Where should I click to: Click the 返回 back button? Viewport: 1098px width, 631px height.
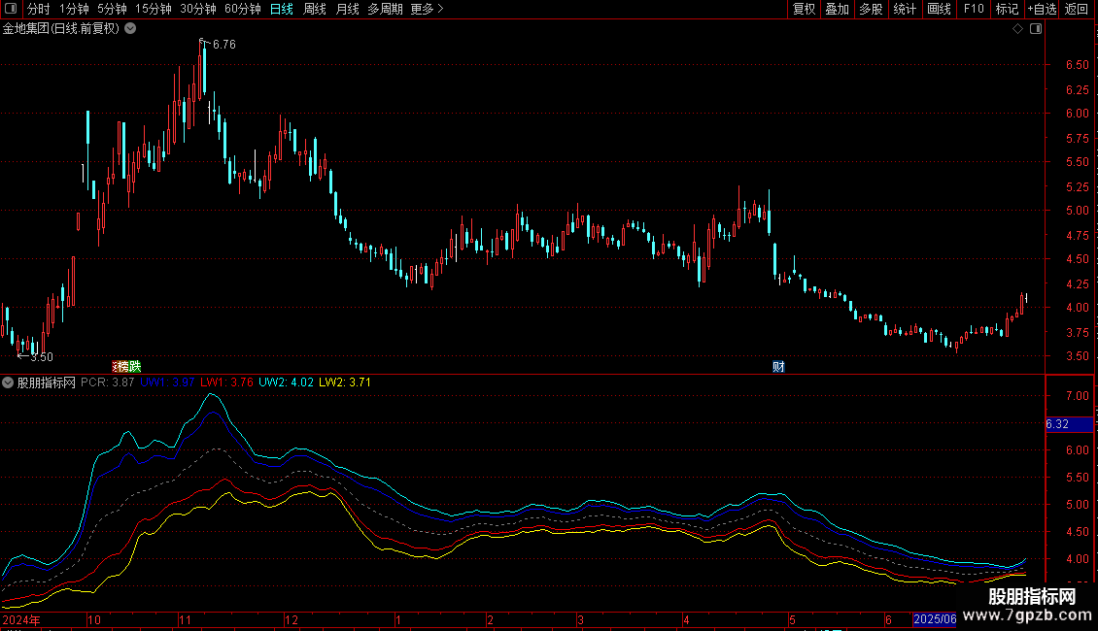point(1077,9)
